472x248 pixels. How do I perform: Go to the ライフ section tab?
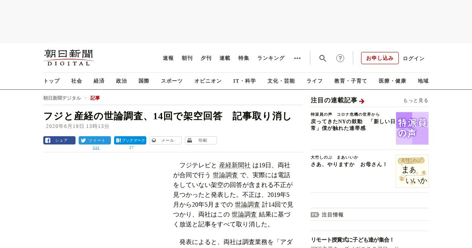[315, 81]
